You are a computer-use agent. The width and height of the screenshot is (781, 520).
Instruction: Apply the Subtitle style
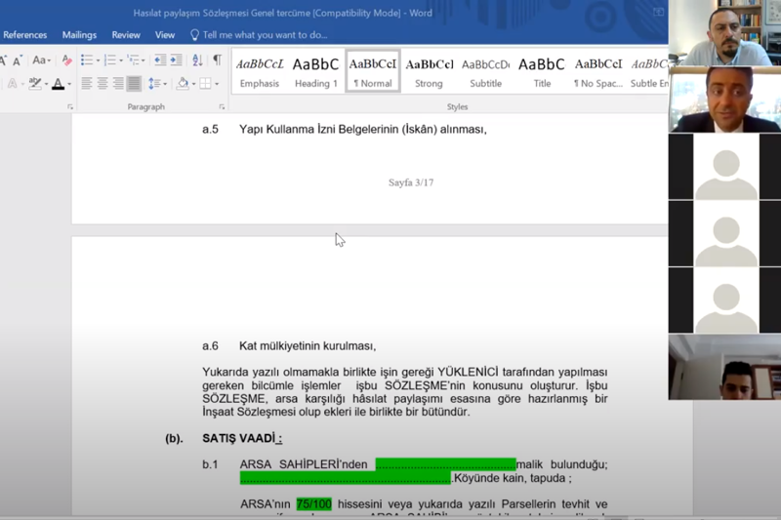point(485,71)
